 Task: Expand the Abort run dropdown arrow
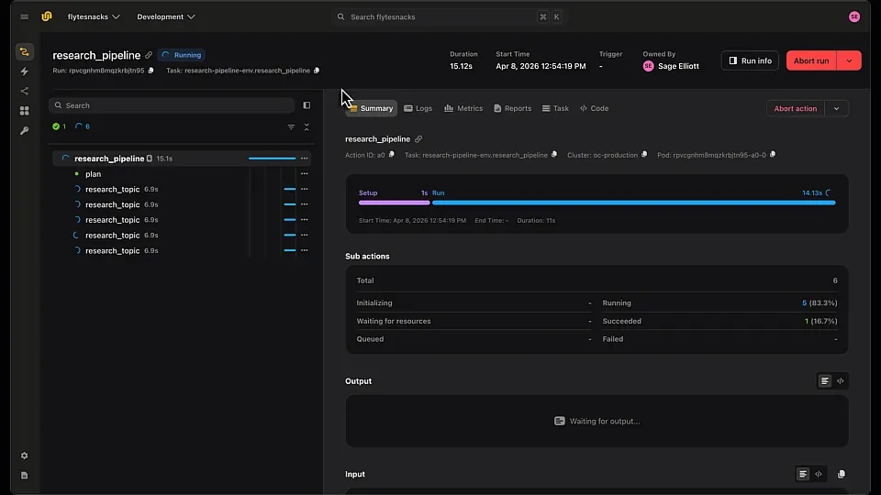click(849, 60)
